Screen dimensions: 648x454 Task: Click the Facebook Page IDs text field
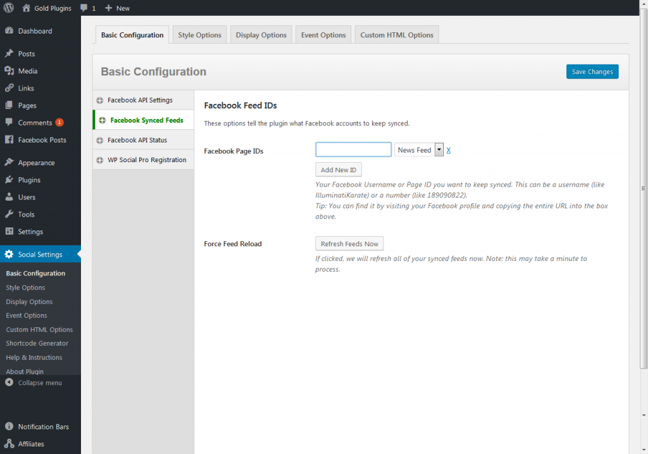353,149
